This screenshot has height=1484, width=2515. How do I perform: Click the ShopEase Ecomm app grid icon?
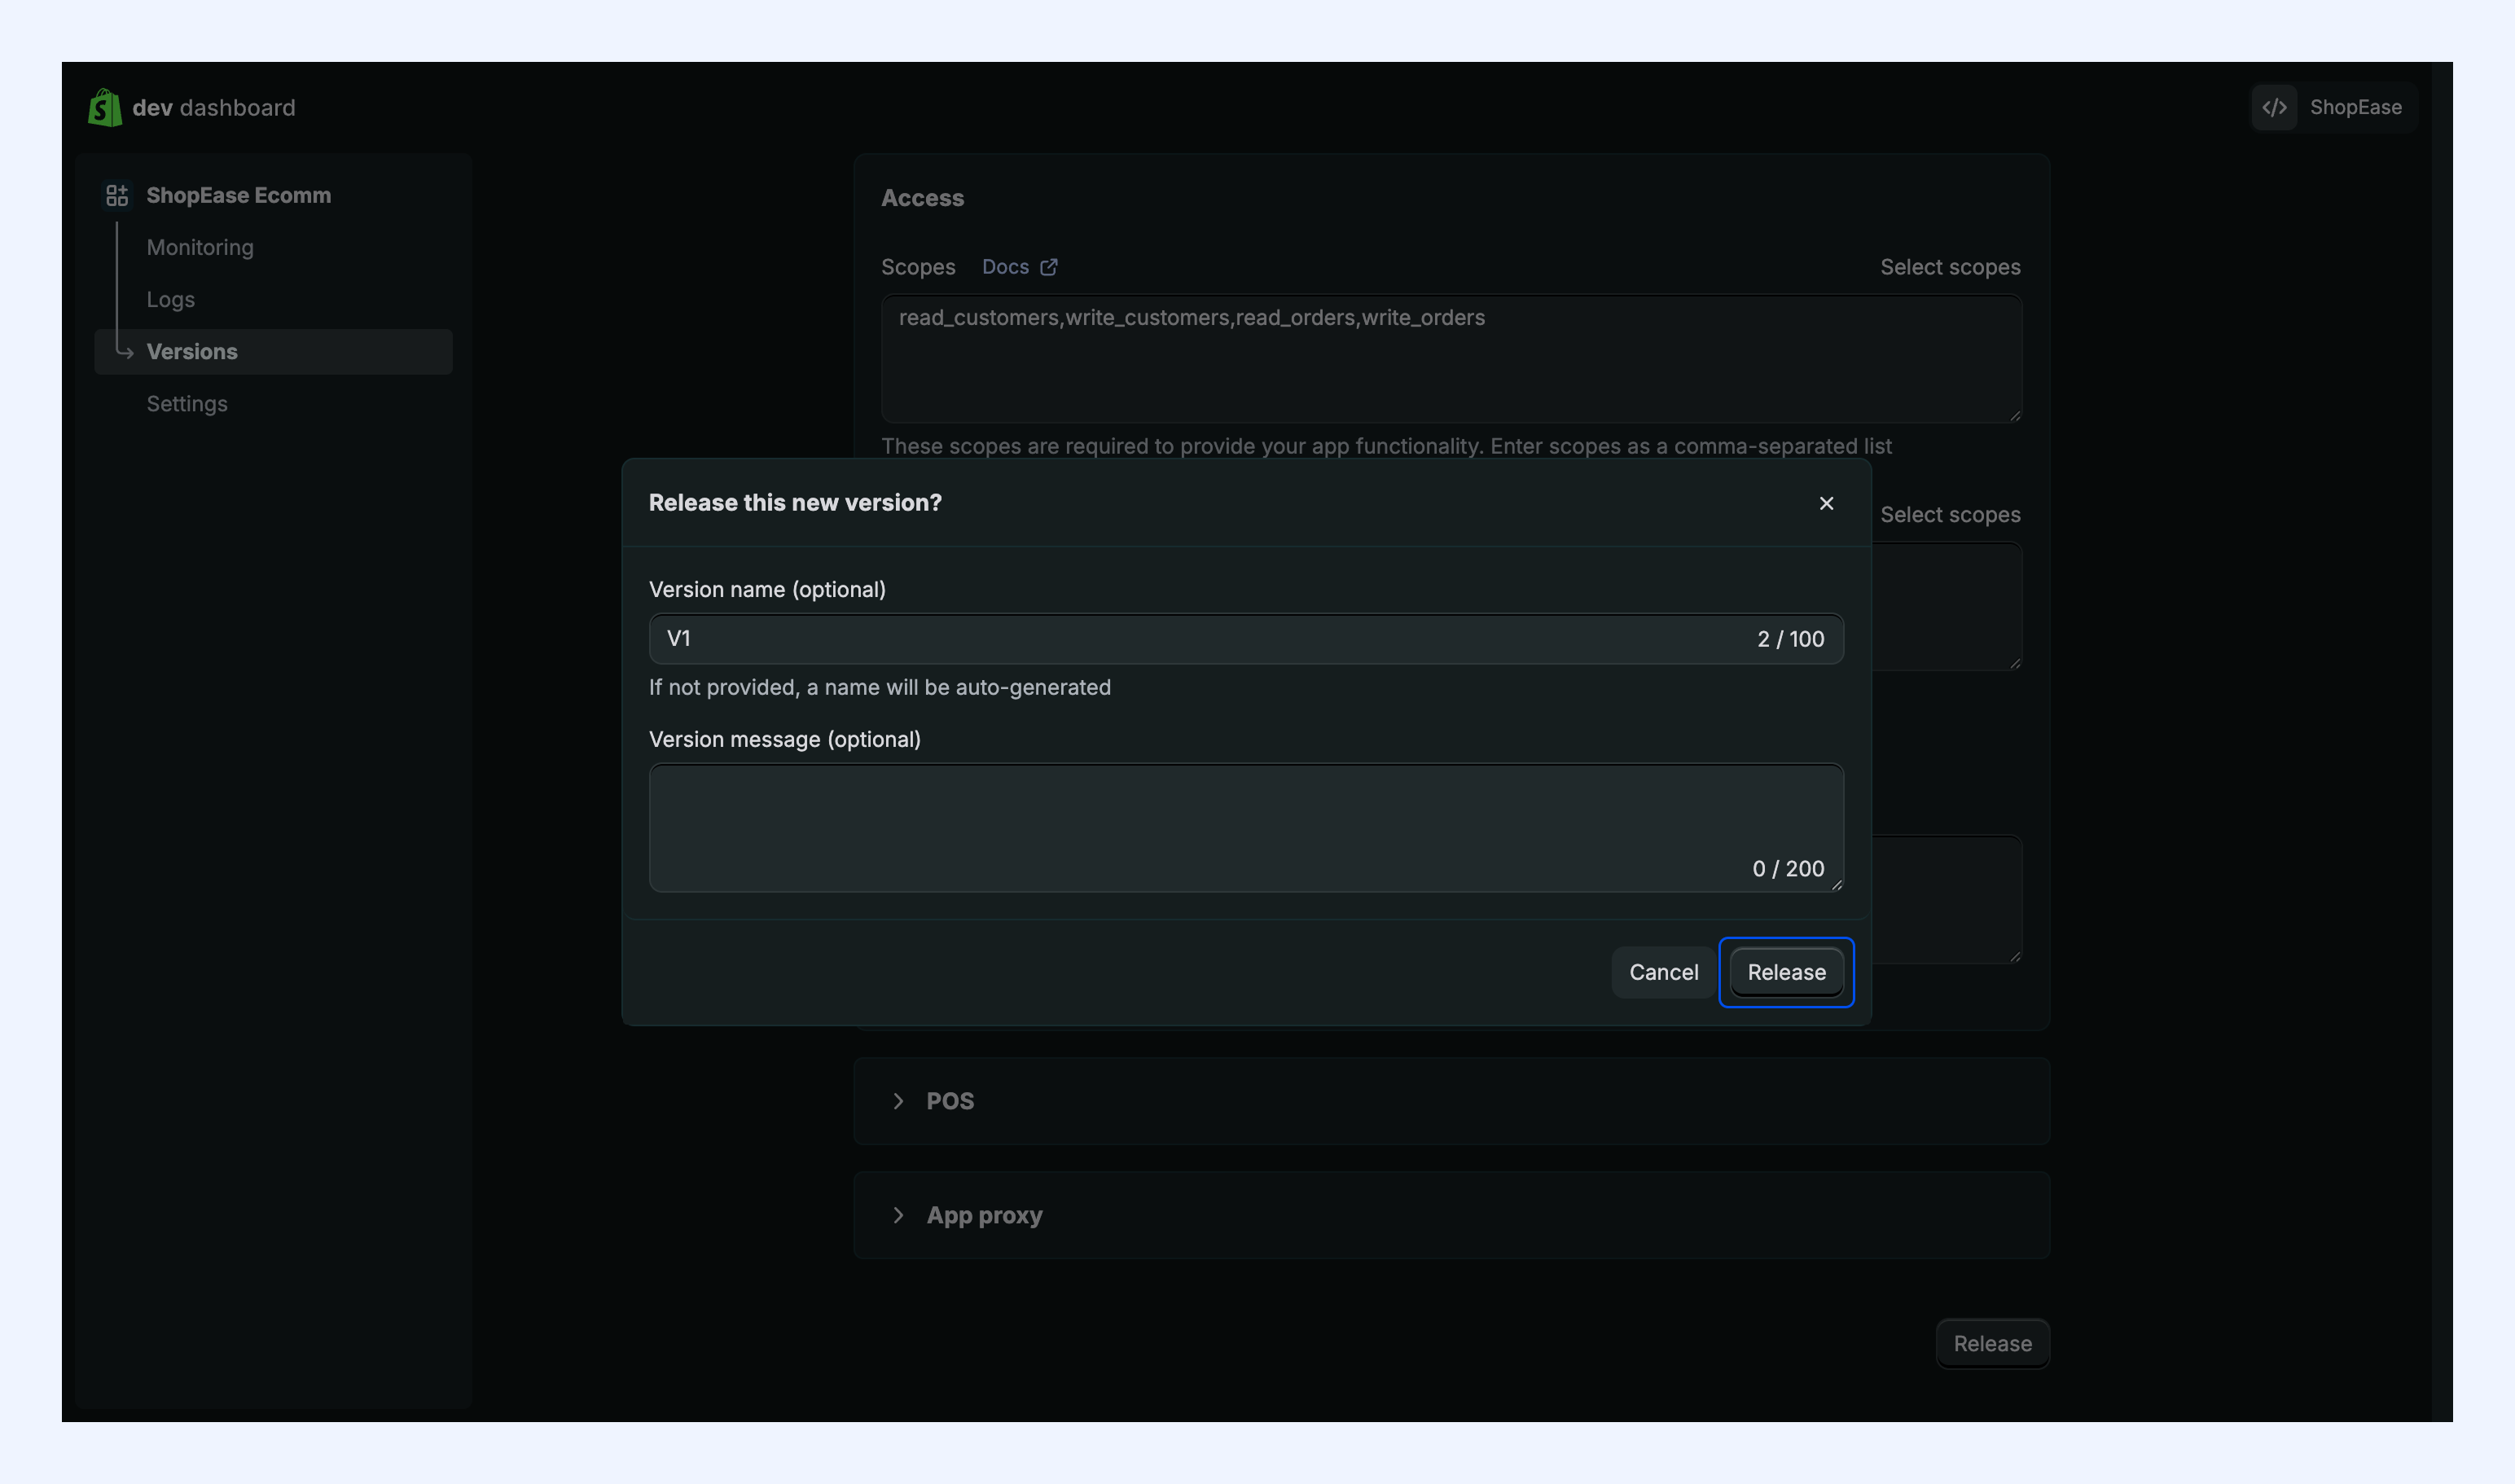point(117,195)
